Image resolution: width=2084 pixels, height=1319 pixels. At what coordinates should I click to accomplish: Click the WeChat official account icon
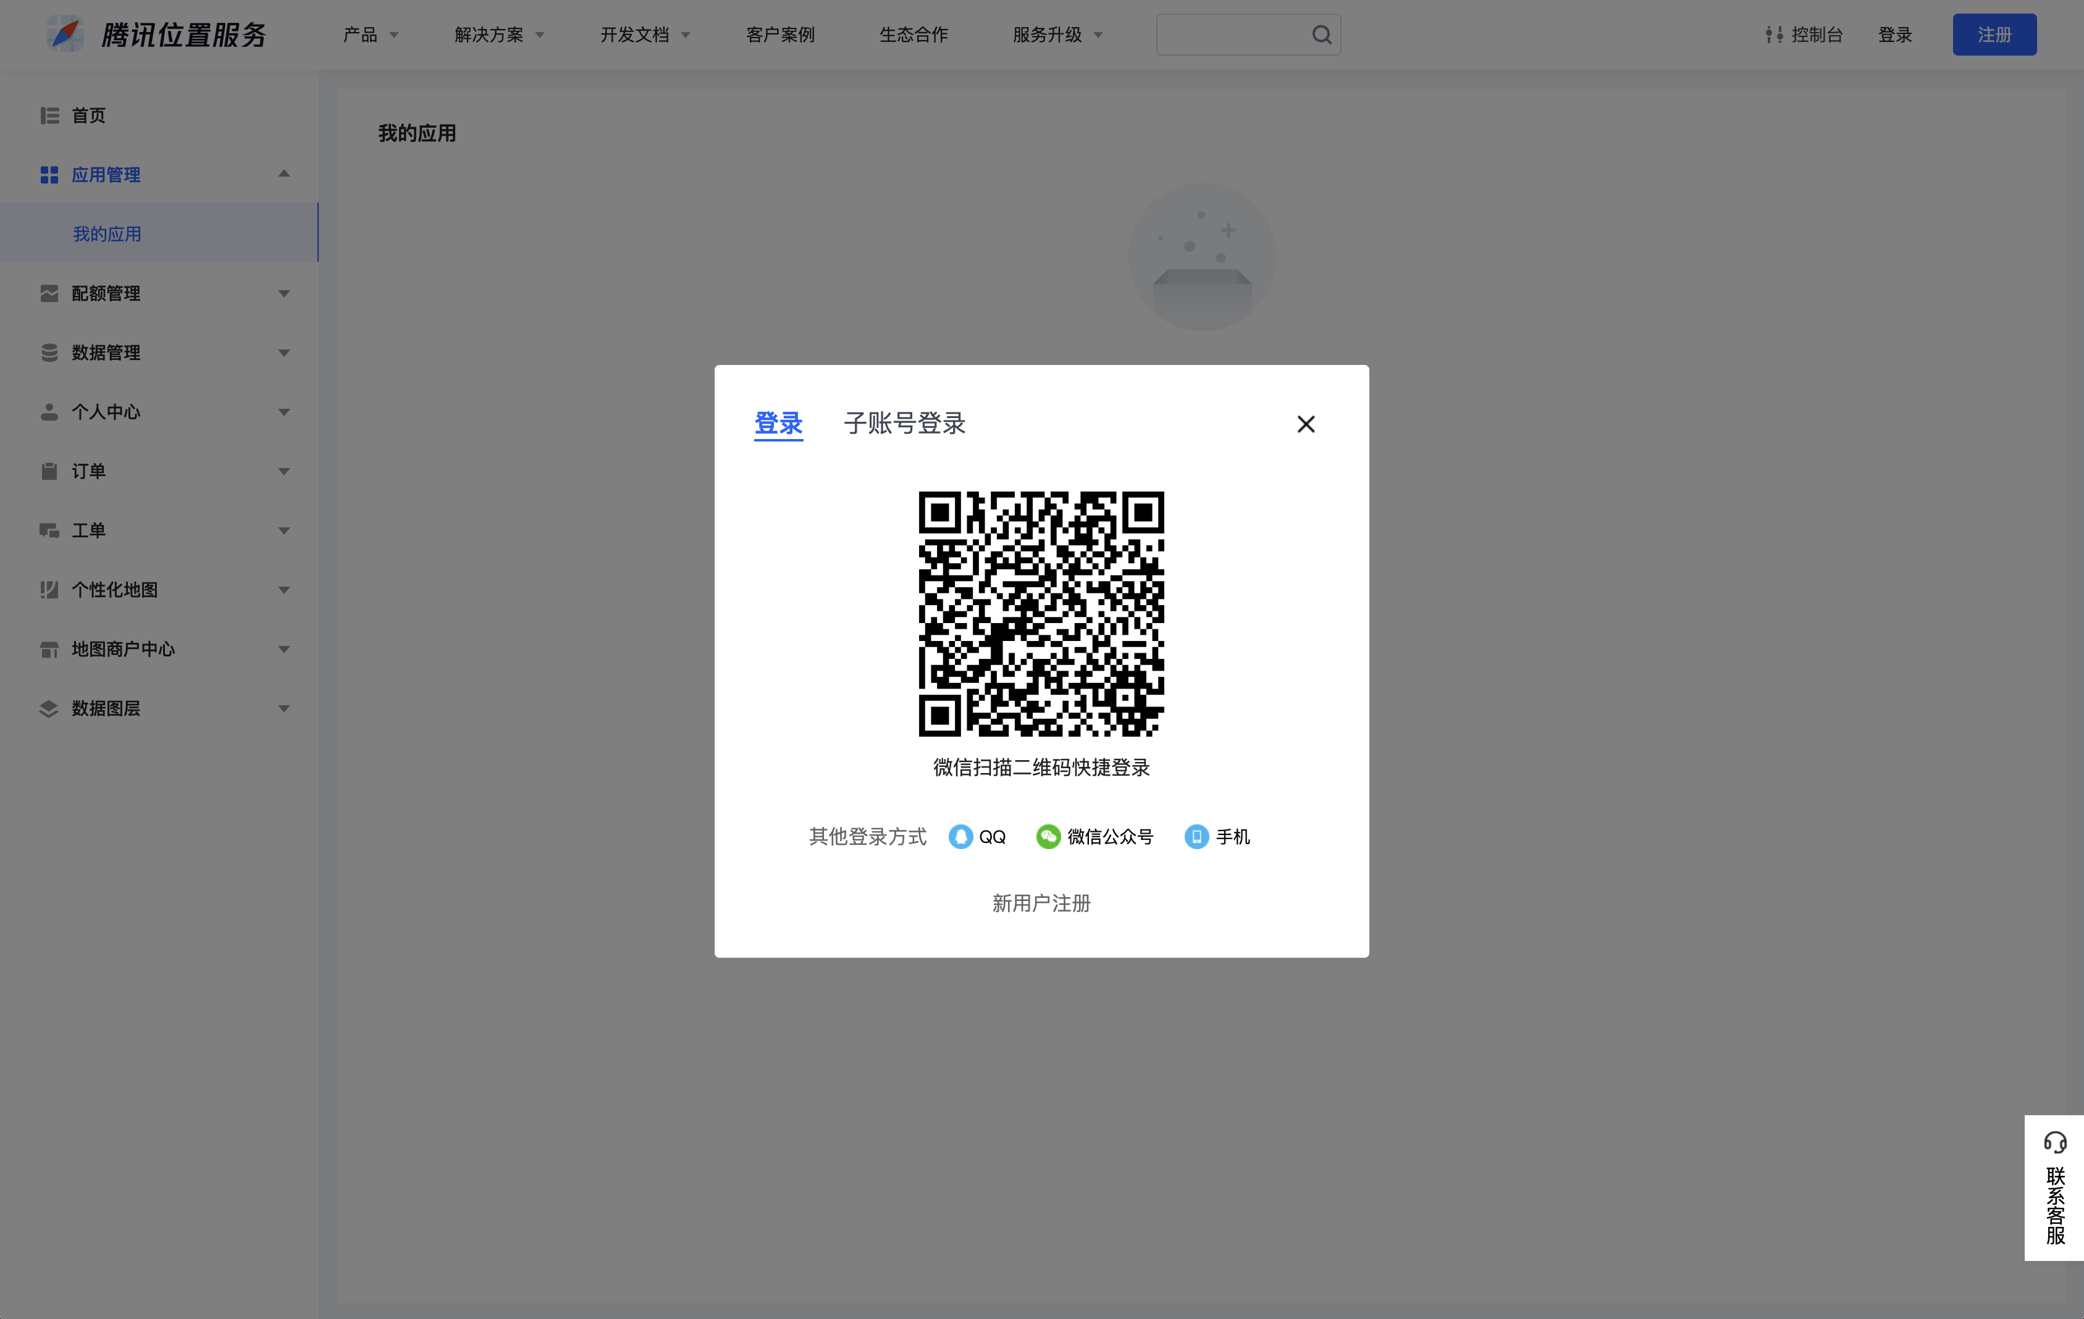pos(1048,837)
